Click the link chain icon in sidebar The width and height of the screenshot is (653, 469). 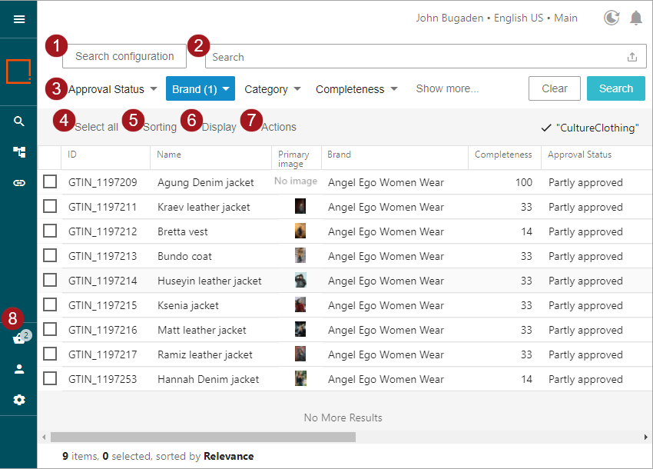pos(19,183)
